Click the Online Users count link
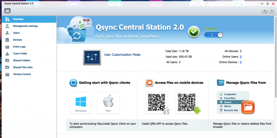 coord(241,57)
